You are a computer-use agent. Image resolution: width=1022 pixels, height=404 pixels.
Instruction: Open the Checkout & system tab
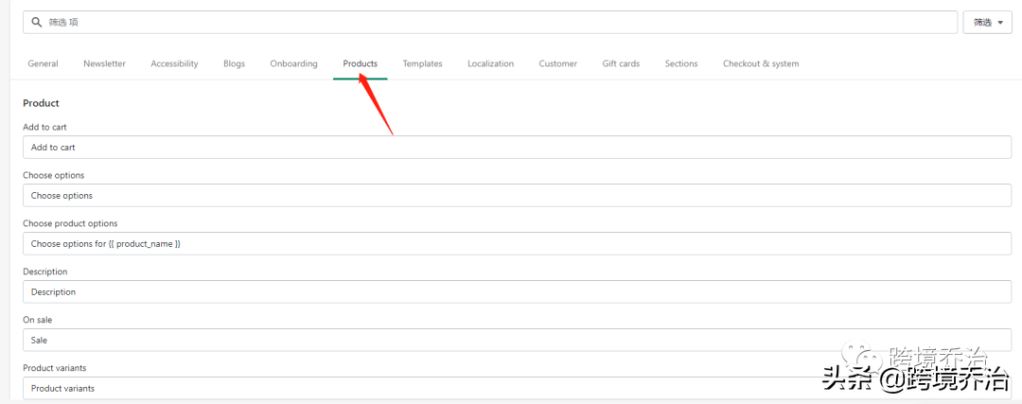tap(761, 63)
